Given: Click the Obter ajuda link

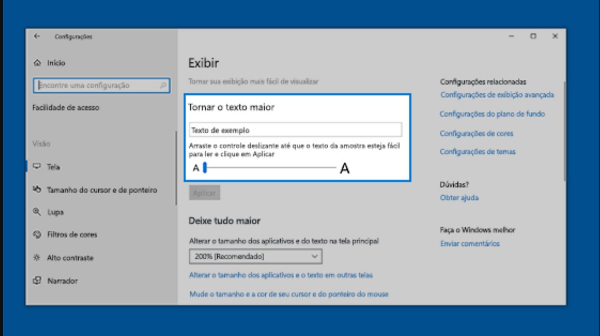Looking at the screenshot, I should point(459,198).
